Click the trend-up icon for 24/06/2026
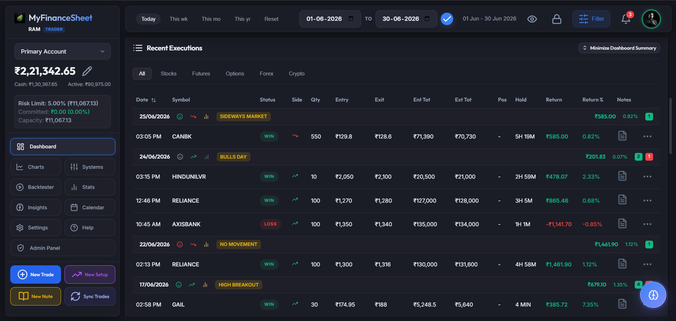Screen dimensions: 676x321 (x=194, y=157)
